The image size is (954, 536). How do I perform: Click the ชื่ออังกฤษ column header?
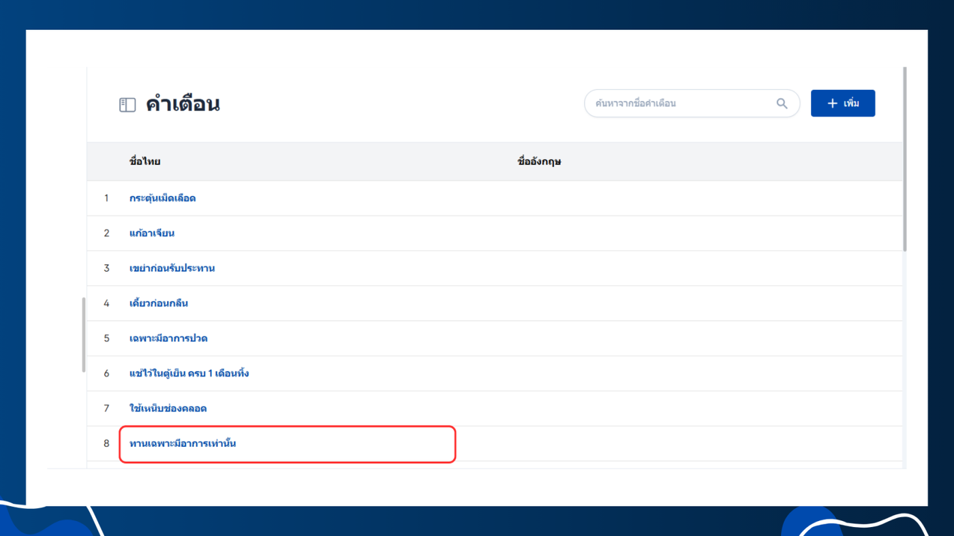539,161
